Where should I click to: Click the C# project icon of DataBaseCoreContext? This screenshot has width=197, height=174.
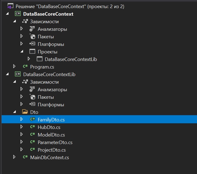click(18, 13)
